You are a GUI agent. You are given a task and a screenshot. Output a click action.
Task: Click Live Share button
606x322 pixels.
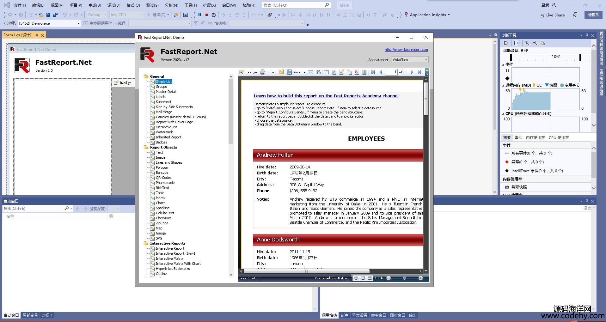(x=552, y=15)
